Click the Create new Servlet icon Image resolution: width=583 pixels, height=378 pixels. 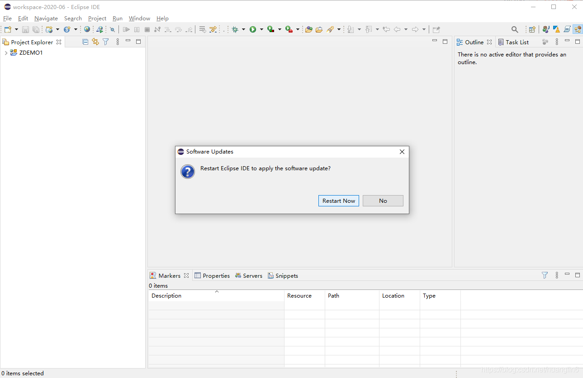coord(67,29)
